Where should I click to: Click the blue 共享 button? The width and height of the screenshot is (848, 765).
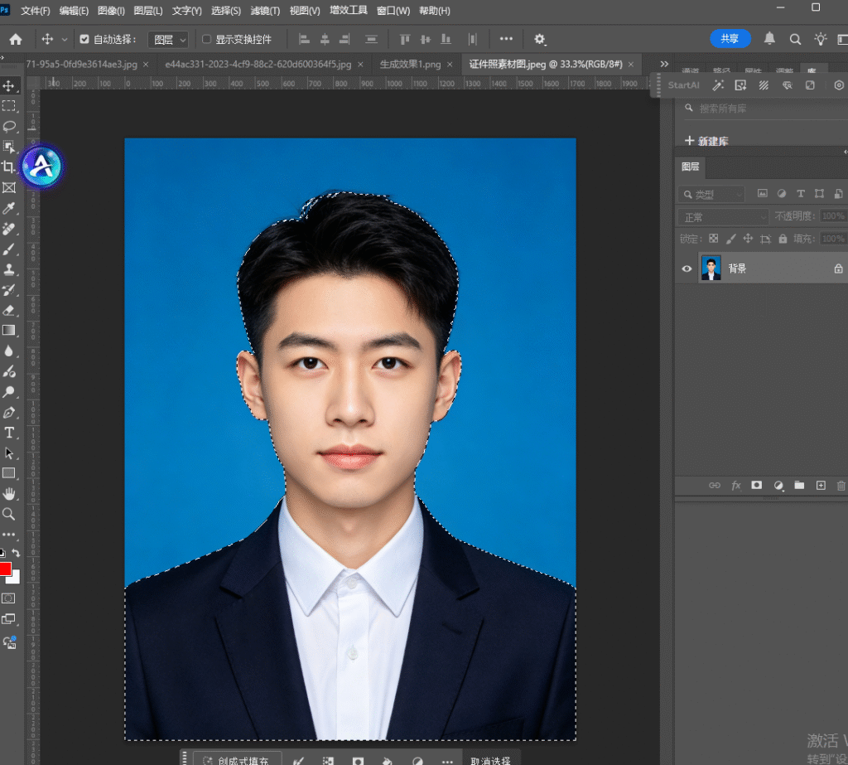pyautogui.click(x=730, y=39)
